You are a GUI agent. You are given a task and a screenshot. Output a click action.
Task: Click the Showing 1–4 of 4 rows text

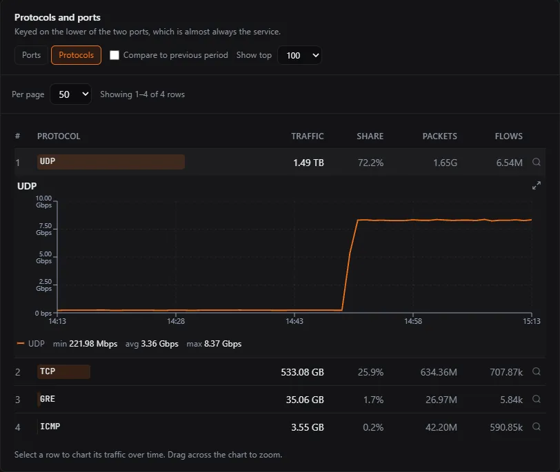click(x=143, y=94)
